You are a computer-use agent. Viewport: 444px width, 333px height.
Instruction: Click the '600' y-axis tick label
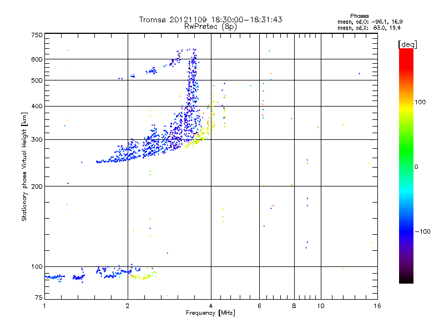click(37, 59)
